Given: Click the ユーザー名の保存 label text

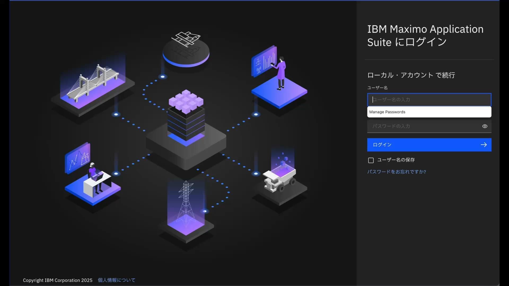Looking at the screenshot, I should (396, 160).
